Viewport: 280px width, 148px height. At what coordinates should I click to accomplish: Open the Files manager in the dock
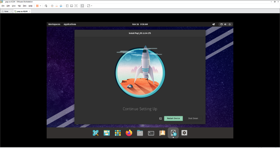coord(140,133)
